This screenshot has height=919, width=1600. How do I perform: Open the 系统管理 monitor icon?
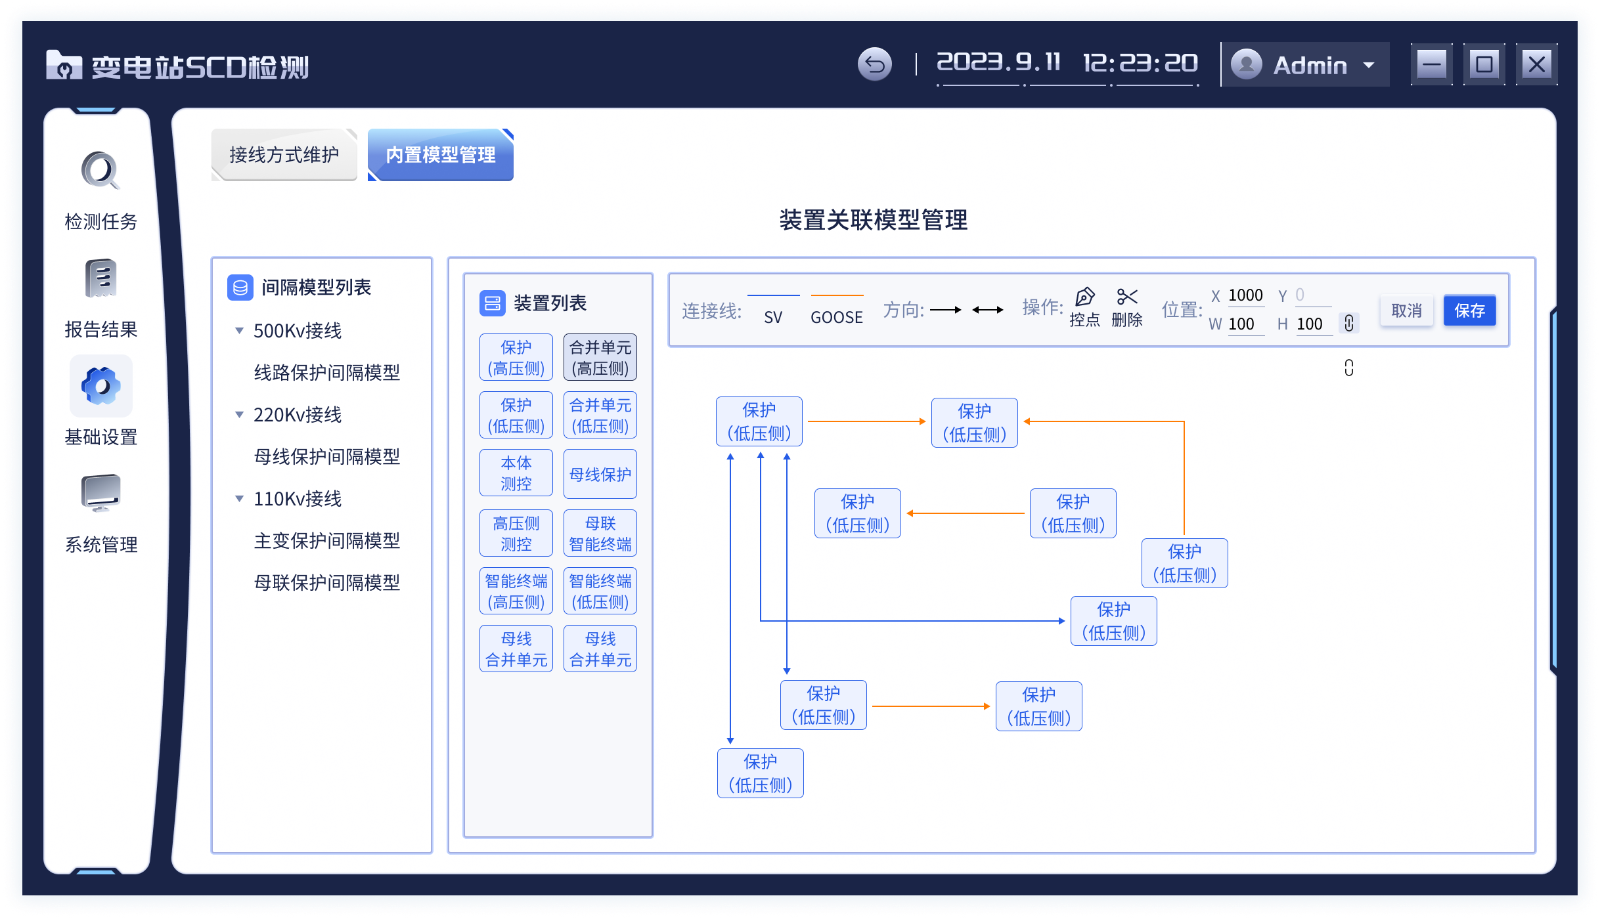pyautogui.click(x=100, y=493)
